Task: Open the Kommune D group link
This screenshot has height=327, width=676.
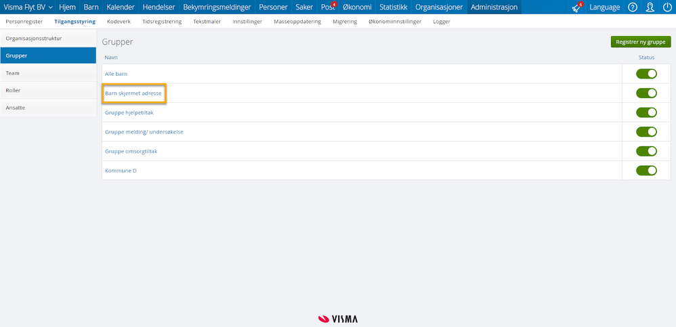Action: [121, 171]
